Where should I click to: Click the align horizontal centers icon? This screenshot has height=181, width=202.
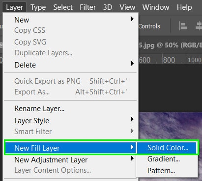click(x=199, y=26)
